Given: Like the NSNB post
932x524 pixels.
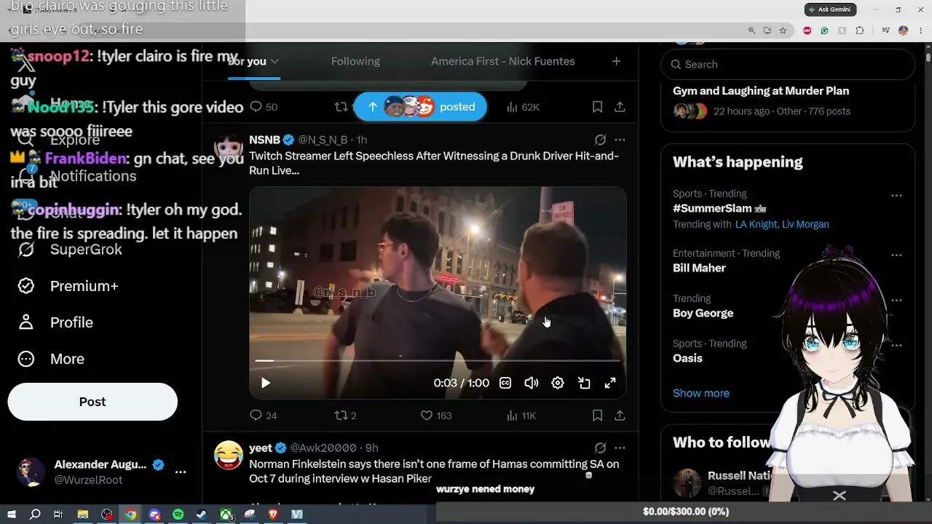Looking at the screenshot, I should [435, 416].
